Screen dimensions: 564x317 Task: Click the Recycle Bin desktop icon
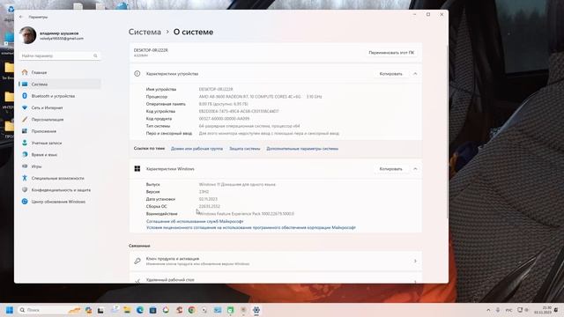(x=10, y=11)
